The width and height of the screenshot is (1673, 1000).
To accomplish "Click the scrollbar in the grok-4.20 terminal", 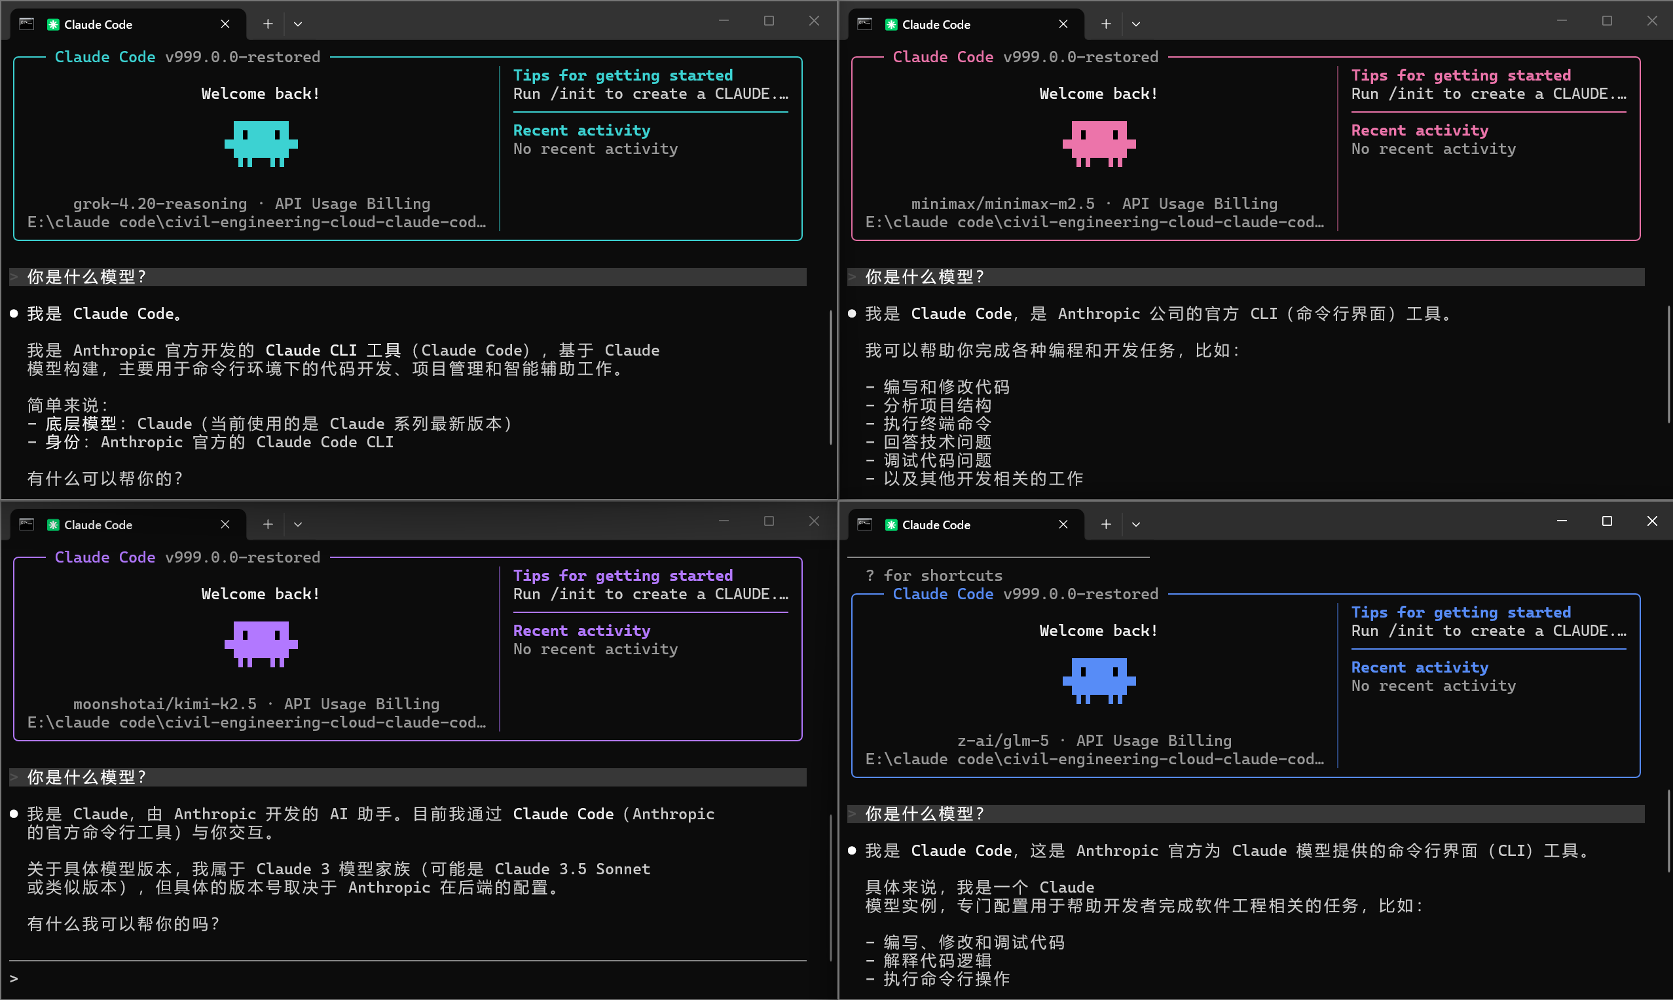I will [831, 377].
